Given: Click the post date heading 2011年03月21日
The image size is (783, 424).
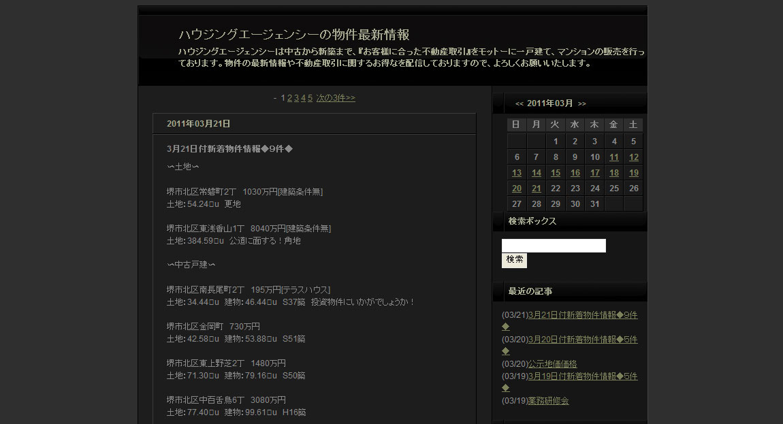Looking at the screenshot, I should click(198, 124).
